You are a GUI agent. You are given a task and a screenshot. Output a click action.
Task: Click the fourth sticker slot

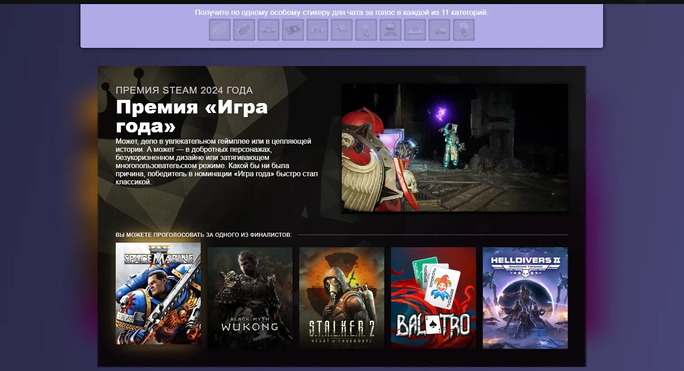pos(293,30)
